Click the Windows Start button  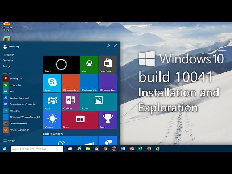(4, 149)
